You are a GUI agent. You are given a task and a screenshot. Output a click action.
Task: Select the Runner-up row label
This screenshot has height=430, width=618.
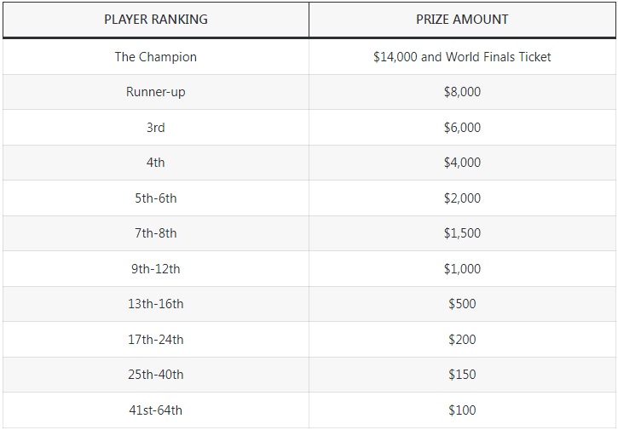(156, 92)
